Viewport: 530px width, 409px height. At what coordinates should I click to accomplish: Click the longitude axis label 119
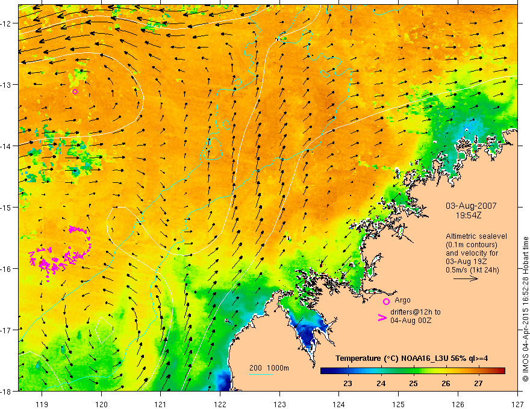[x=42, y=404]
